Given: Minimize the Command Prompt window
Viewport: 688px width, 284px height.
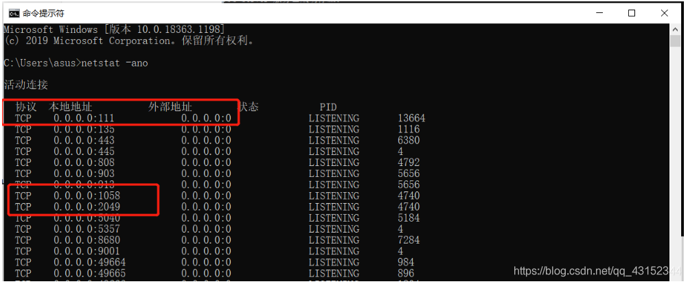Looking at the screenshot, I should click(599, 13).
